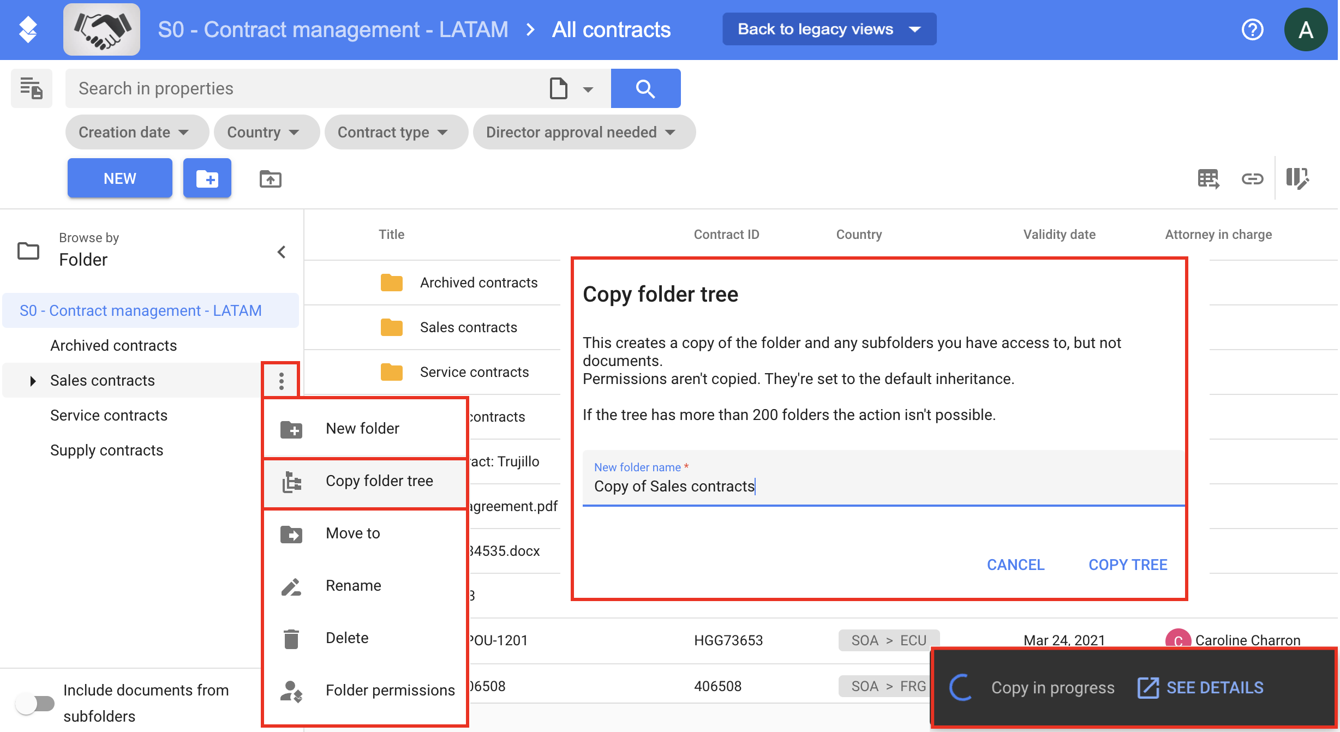This screenshot has height=732, width=1340.
Task: Open Director approval needed filter
Action: (584, 132)
